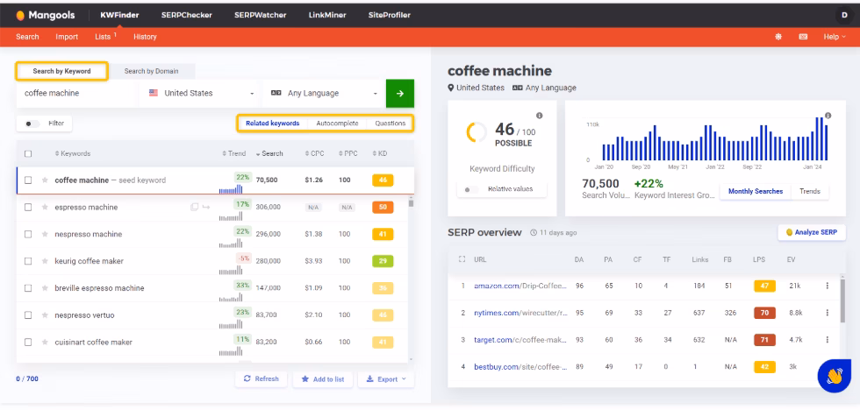This screenshot has width=860, height=410.
Task: Check the keurig coffee maker checkbox
Action: point(28,261)
